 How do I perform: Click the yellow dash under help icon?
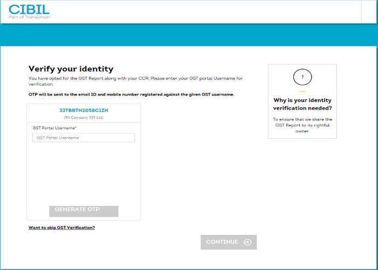click(x=302, y=92)
